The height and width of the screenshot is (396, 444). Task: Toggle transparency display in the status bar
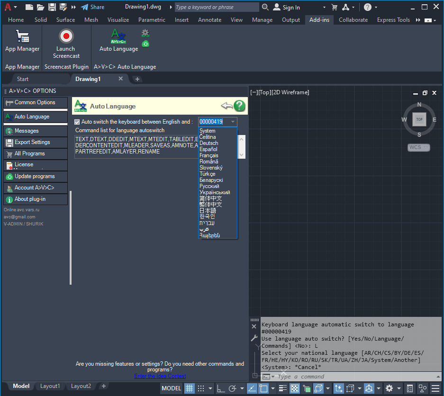294,388
